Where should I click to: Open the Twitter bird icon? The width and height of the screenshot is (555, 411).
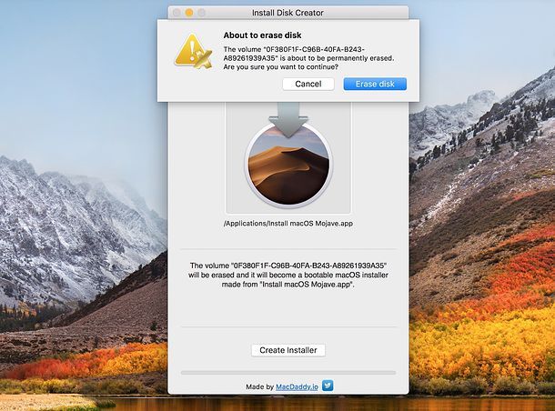[328, 386]
